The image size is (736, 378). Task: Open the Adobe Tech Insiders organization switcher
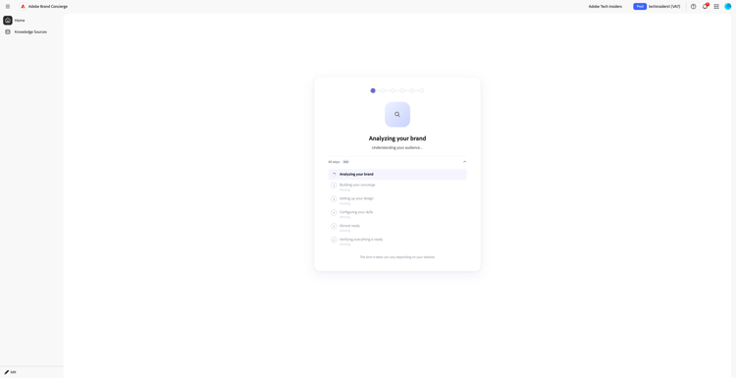605,6
